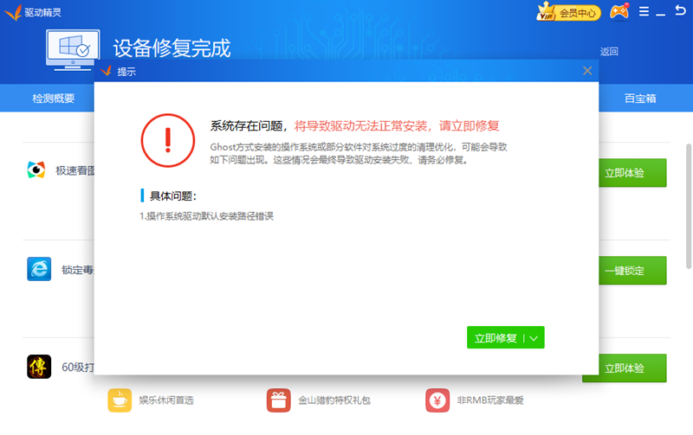This screenshot has width=693, height=435.
Task: Click the 传 game icon
Action: point(36,368)
